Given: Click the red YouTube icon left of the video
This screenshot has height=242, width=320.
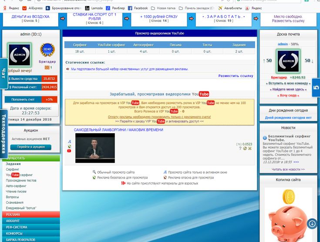Looking at the screenshot, I should [x=69, y=151].
